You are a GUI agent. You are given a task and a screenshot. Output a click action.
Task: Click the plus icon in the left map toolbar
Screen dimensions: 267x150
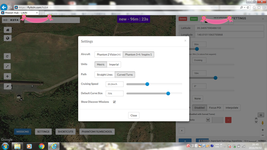7,76
